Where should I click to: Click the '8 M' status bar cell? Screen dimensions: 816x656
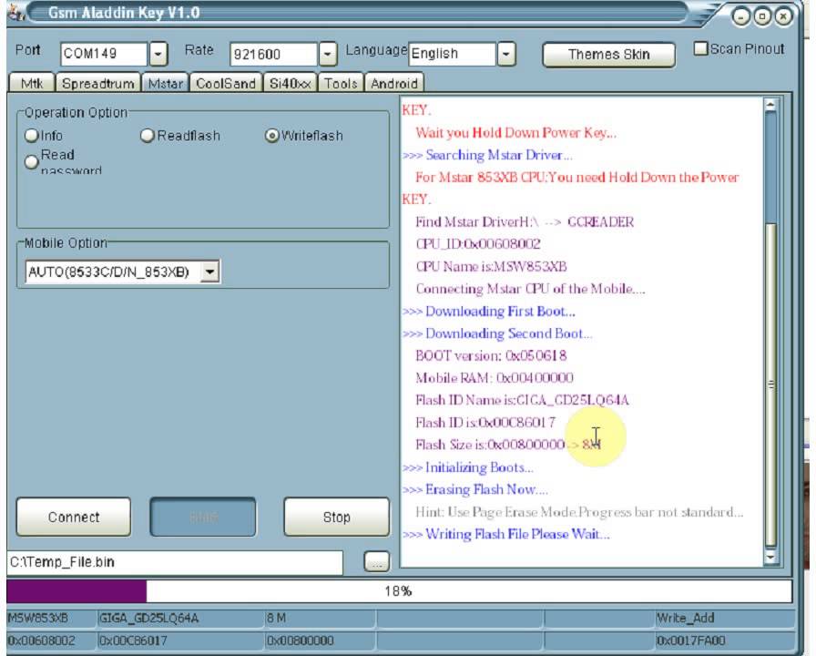point(320,619)
